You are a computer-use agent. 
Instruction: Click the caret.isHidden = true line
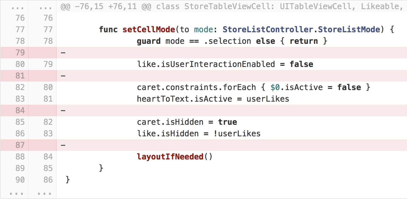click(187, 122)
